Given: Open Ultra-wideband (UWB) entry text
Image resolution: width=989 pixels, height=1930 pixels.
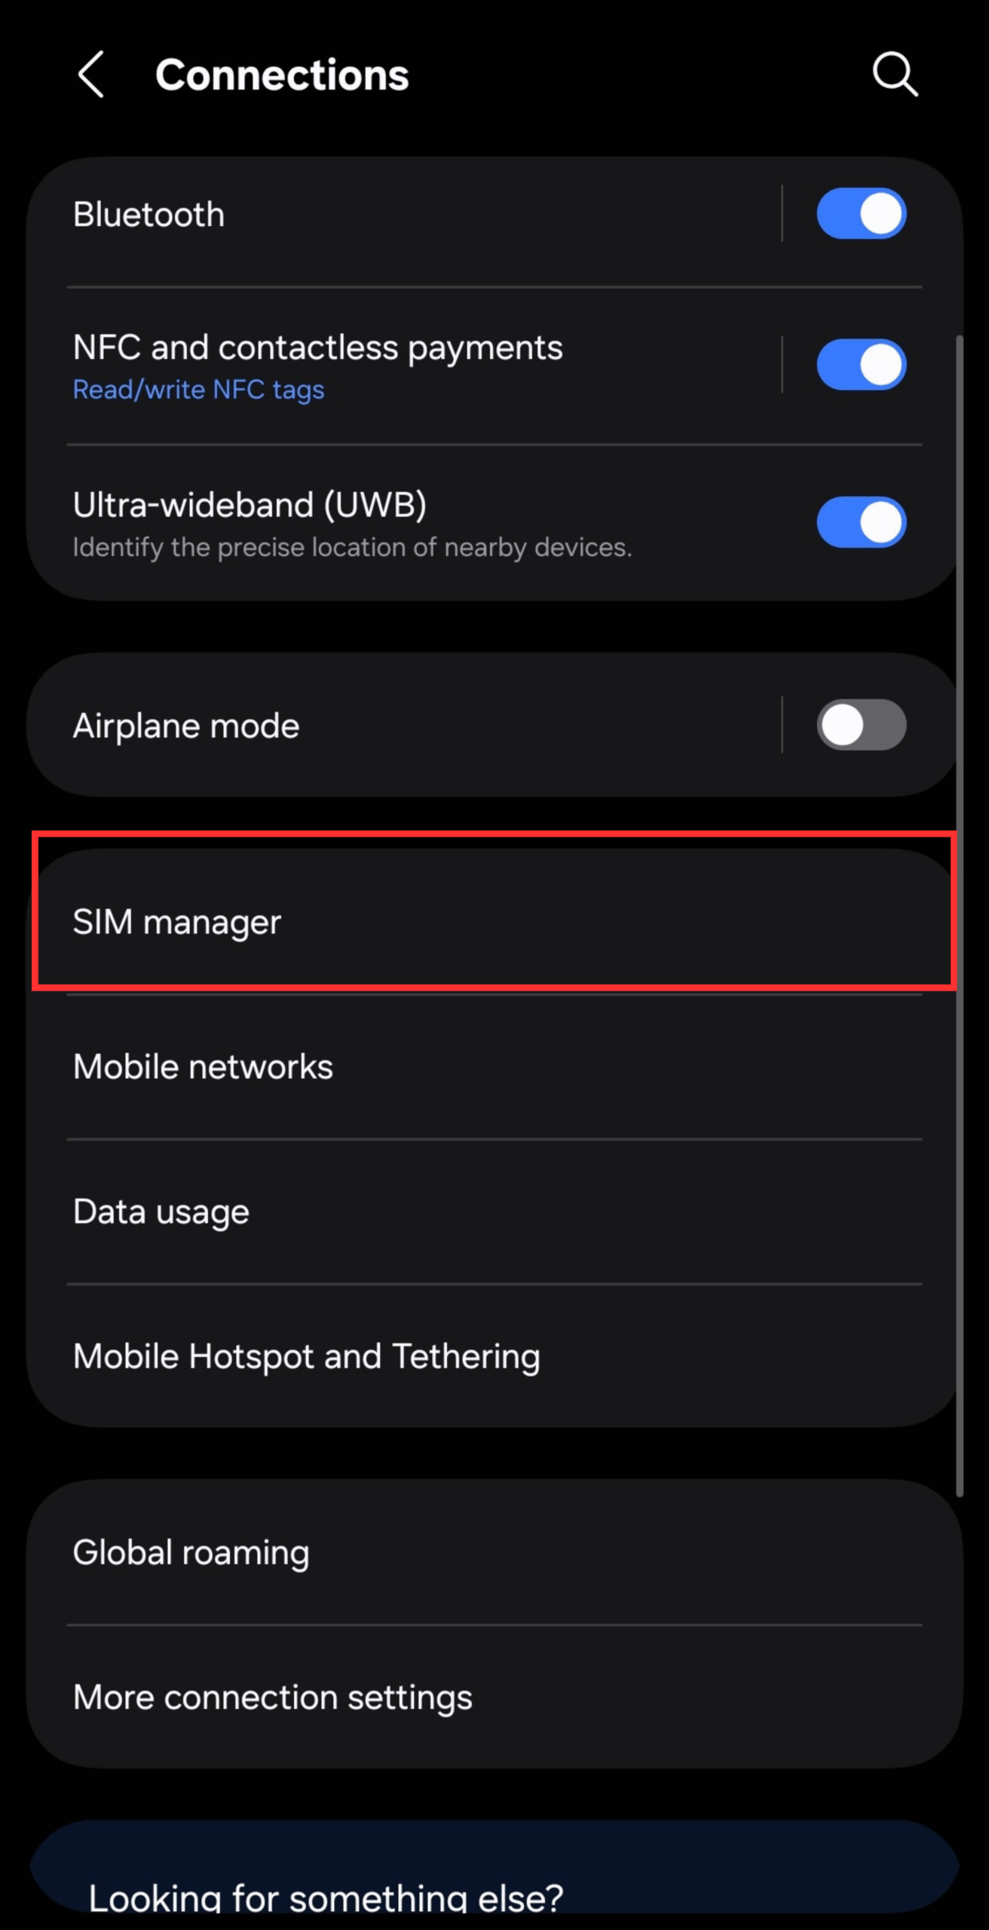Looking at the screenshot, I should tap(250, 505).
